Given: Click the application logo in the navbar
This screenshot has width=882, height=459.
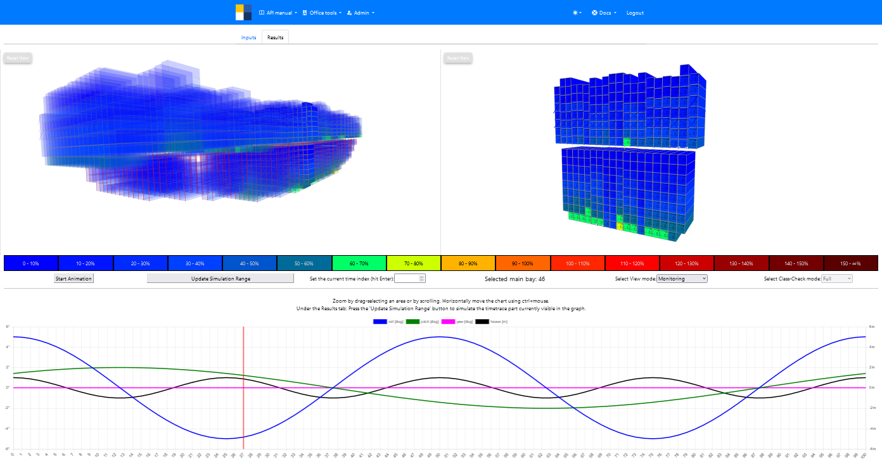Looking at the screenshot, I should pyautogui.click(x=243, y=13).
